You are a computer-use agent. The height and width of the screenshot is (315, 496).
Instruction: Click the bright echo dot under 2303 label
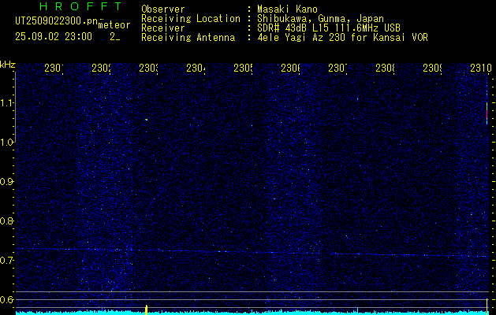(x=146, y=120)
